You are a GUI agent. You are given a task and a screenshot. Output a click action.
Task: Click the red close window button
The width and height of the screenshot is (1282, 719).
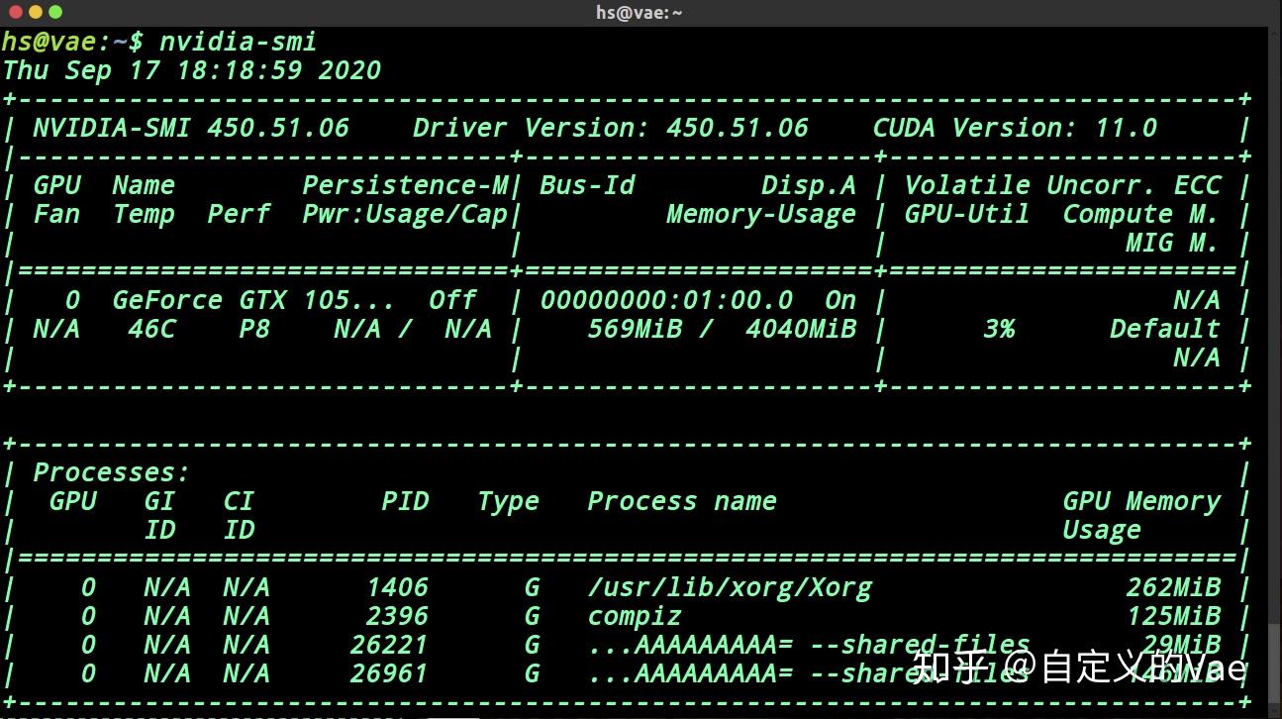coord(14,12)
